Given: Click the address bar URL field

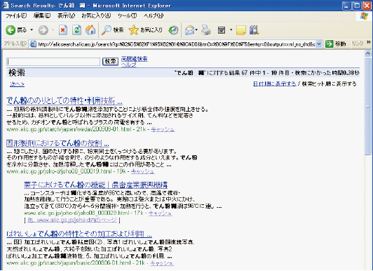Looking at the screenshot, I should [176, 44].
